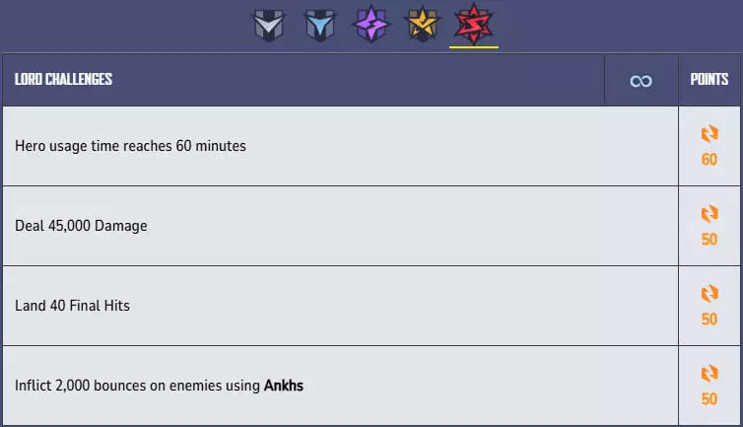Click the points icon for Deal Damage row
The image size is (743, 427).
coord(709,214)
